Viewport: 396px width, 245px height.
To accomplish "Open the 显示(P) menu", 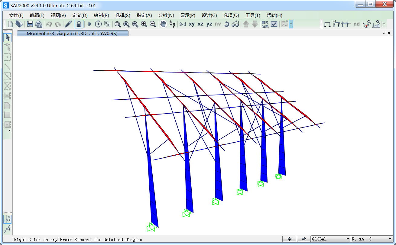I will click(x=188, y=15).
